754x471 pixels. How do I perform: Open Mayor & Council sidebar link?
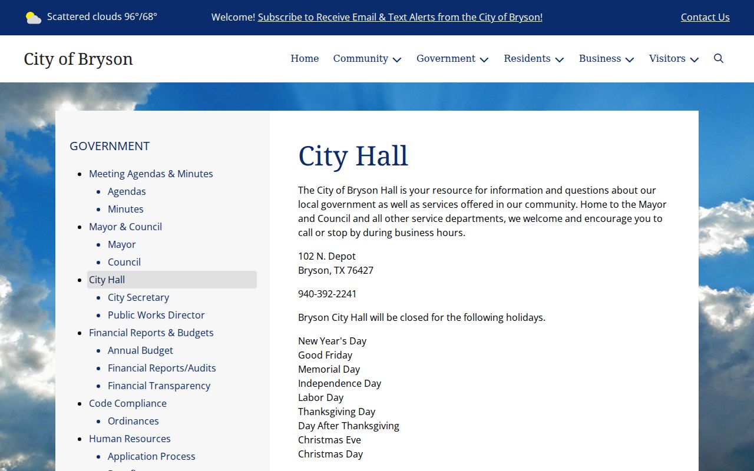click(125, 227)
